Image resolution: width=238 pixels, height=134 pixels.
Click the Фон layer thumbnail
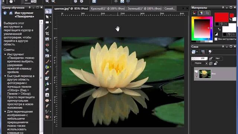(205, 74)
